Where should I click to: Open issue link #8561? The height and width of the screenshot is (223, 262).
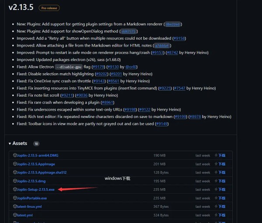[114, 81]
